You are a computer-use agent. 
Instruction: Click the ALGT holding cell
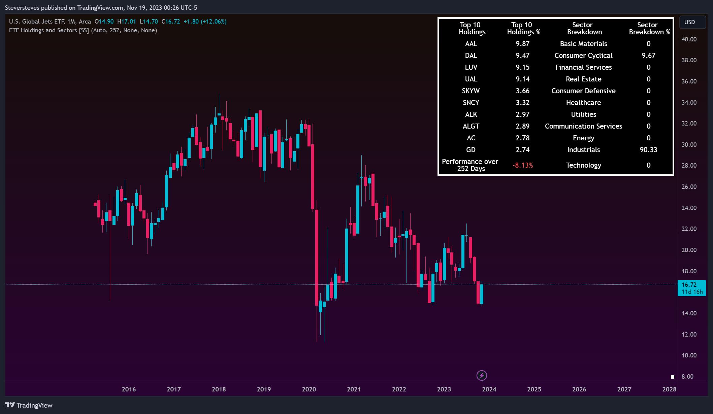point(471,126)
